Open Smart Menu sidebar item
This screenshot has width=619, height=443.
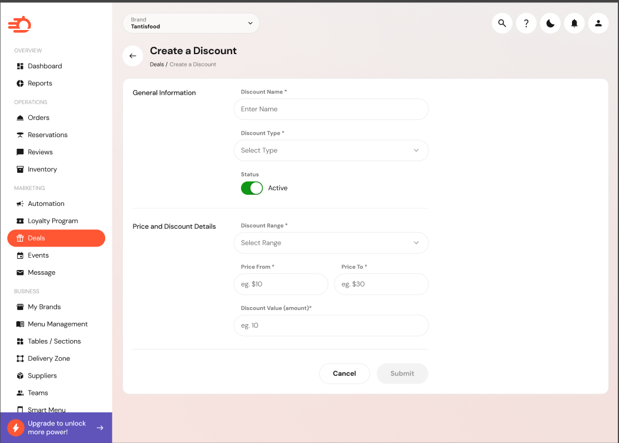(x=56, y=409)
